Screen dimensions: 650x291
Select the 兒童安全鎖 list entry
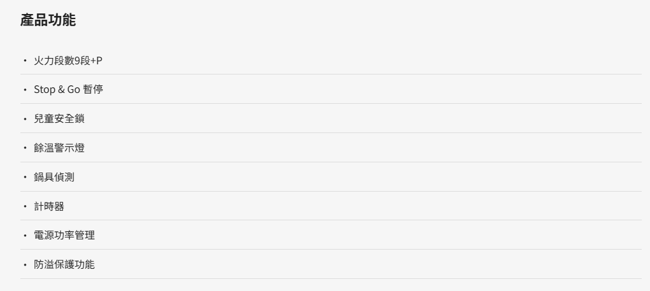(x=59, y=118)
